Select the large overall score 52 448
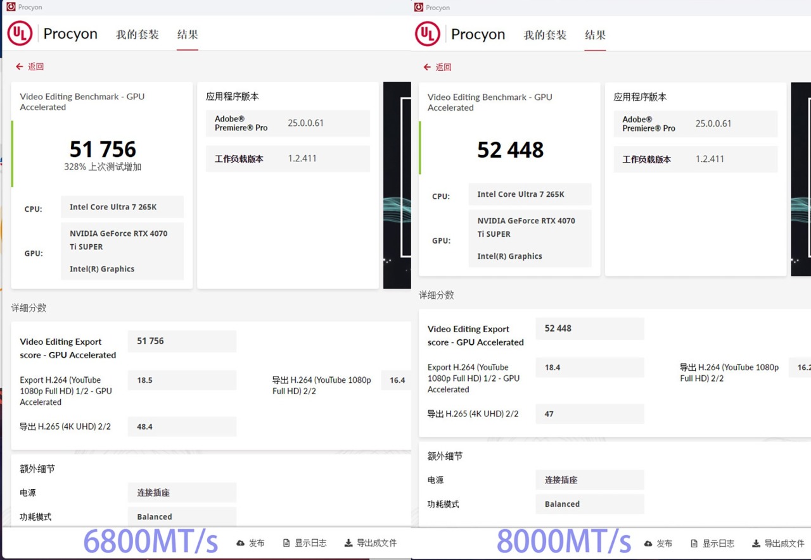The image size is (811, 560). 511,150
